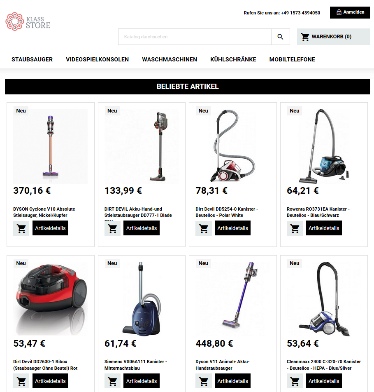Image resolution: width=374 pixels, height=392 pixels.
Task: Go to Waschmaschinen category
Action: tap(170, 59)
